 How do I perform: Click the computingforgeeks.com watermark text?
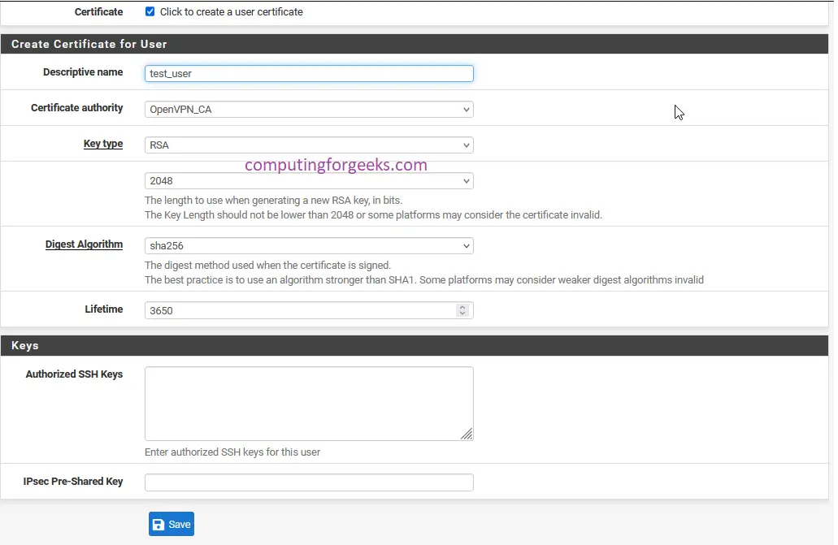(335, 165)
